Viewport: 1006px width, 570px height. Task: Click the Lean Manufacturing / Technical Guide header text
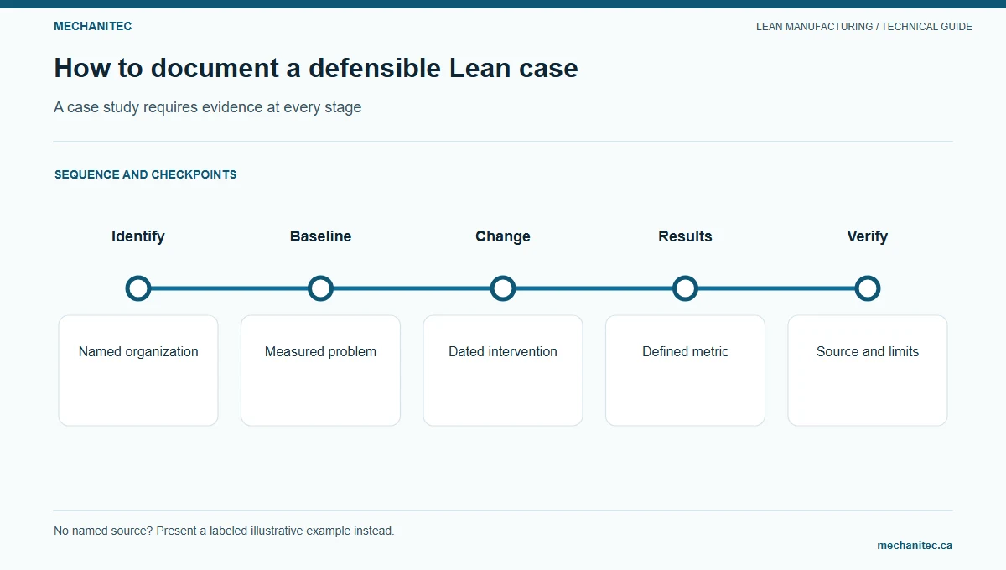(864, 27)
